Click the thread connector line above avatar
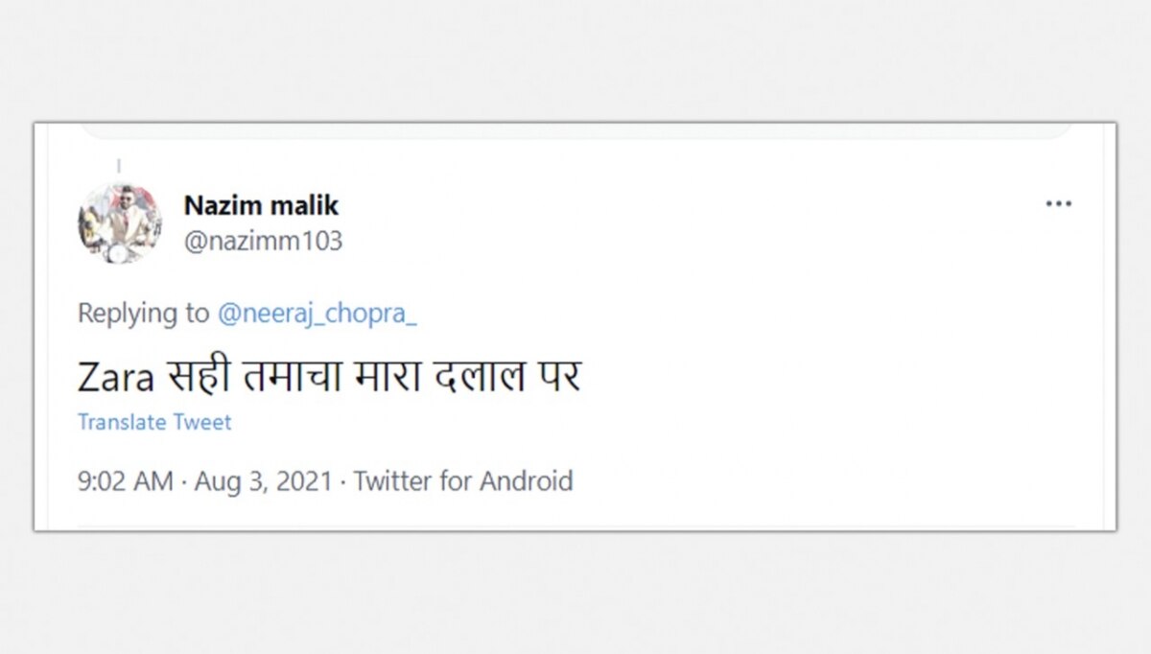 [118, 167]
